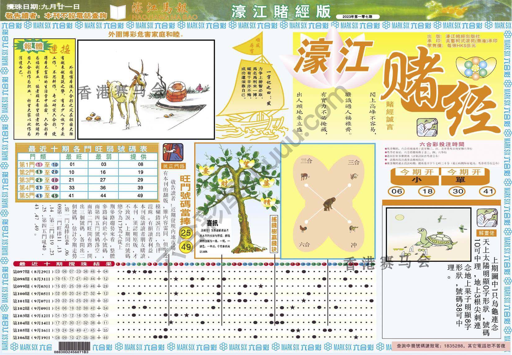Click the 18 oval number
Viewport: 512px width, 355px height.
tap(427, 191)
